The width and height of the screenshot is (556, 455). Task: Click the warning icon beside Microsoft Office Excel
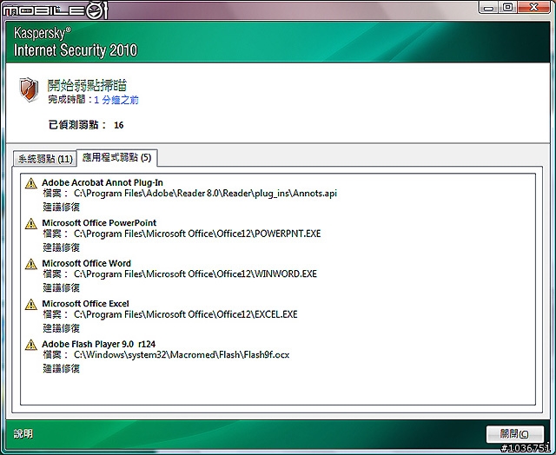31,305
